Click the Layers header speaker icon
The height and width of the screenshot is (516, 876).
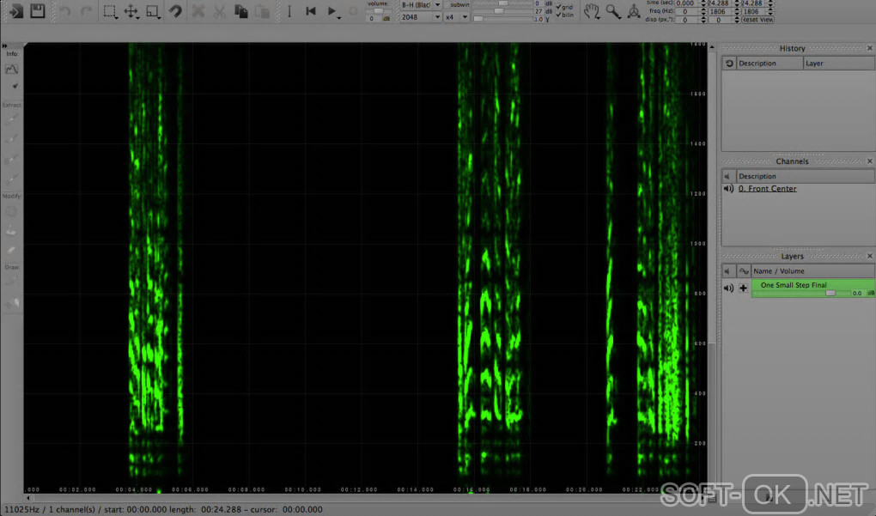coord(727,271)
